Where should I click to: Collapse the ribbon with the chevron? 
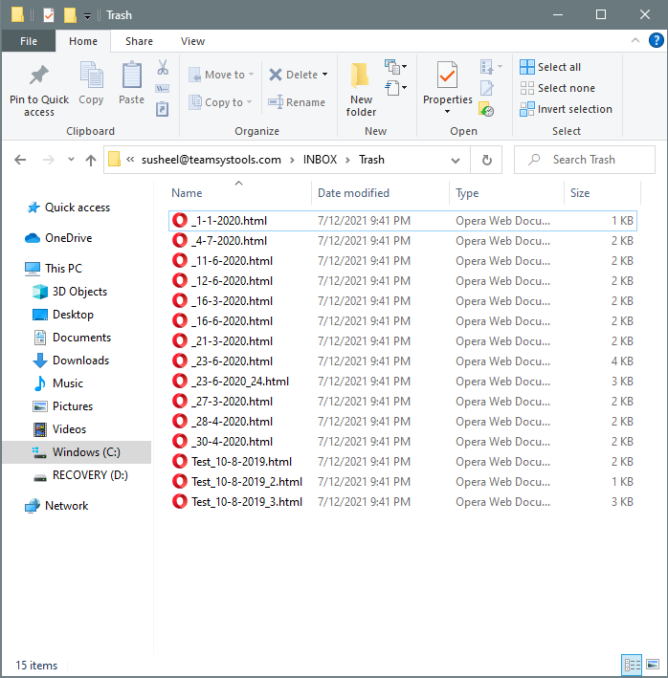point(635,41)
